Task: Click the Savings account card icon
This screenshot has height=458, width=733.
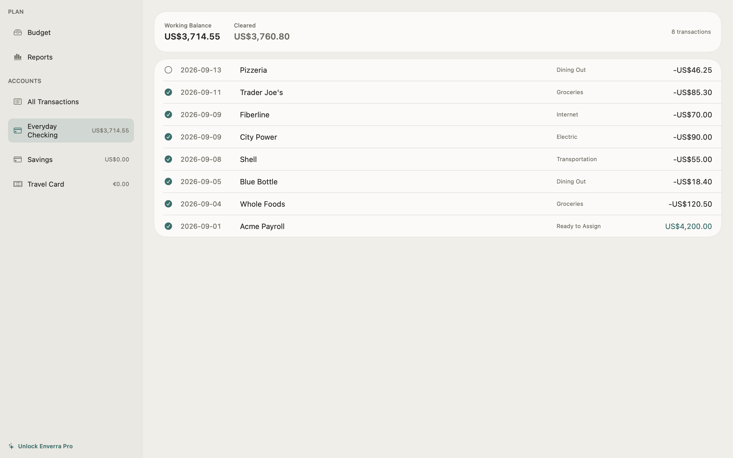Action: click(x=17, y=159)
